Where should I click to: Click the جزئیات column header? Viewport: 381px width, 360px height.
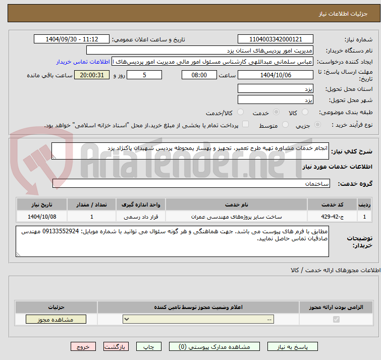tap(56, 307)
